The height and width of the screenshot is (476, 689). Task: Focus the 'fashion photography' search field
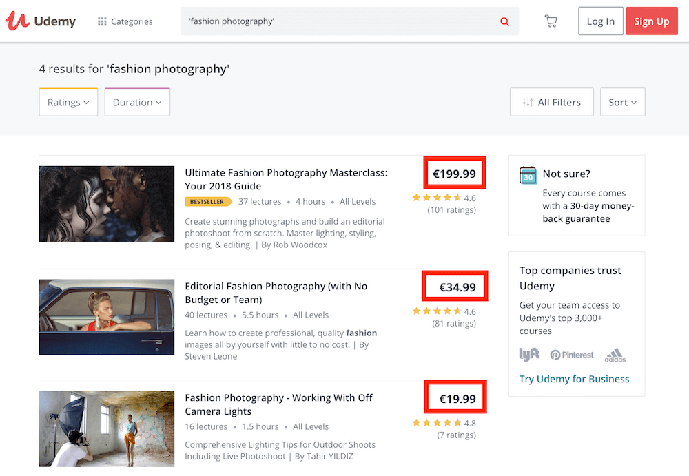[x=338, y=21]
